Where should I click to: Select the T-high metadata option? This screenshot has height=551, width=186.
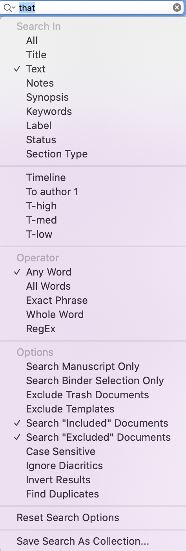pos(93,206)
